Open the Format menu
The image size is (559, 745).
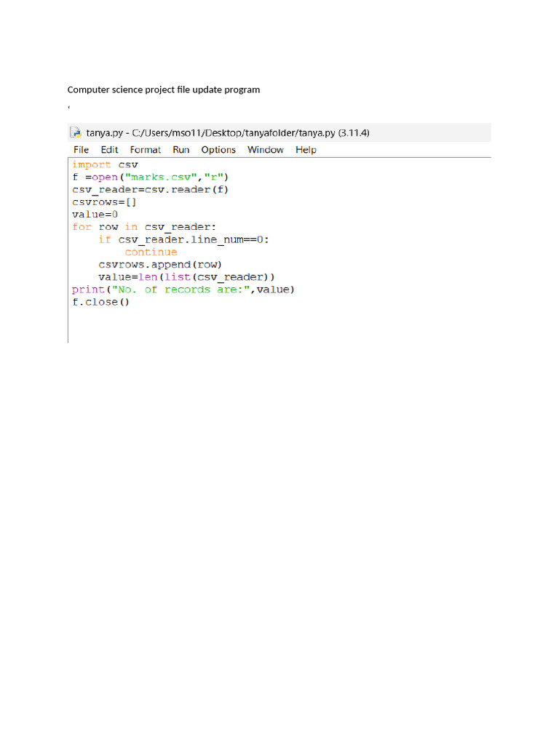pyautogui.click(x=146, y=150)
